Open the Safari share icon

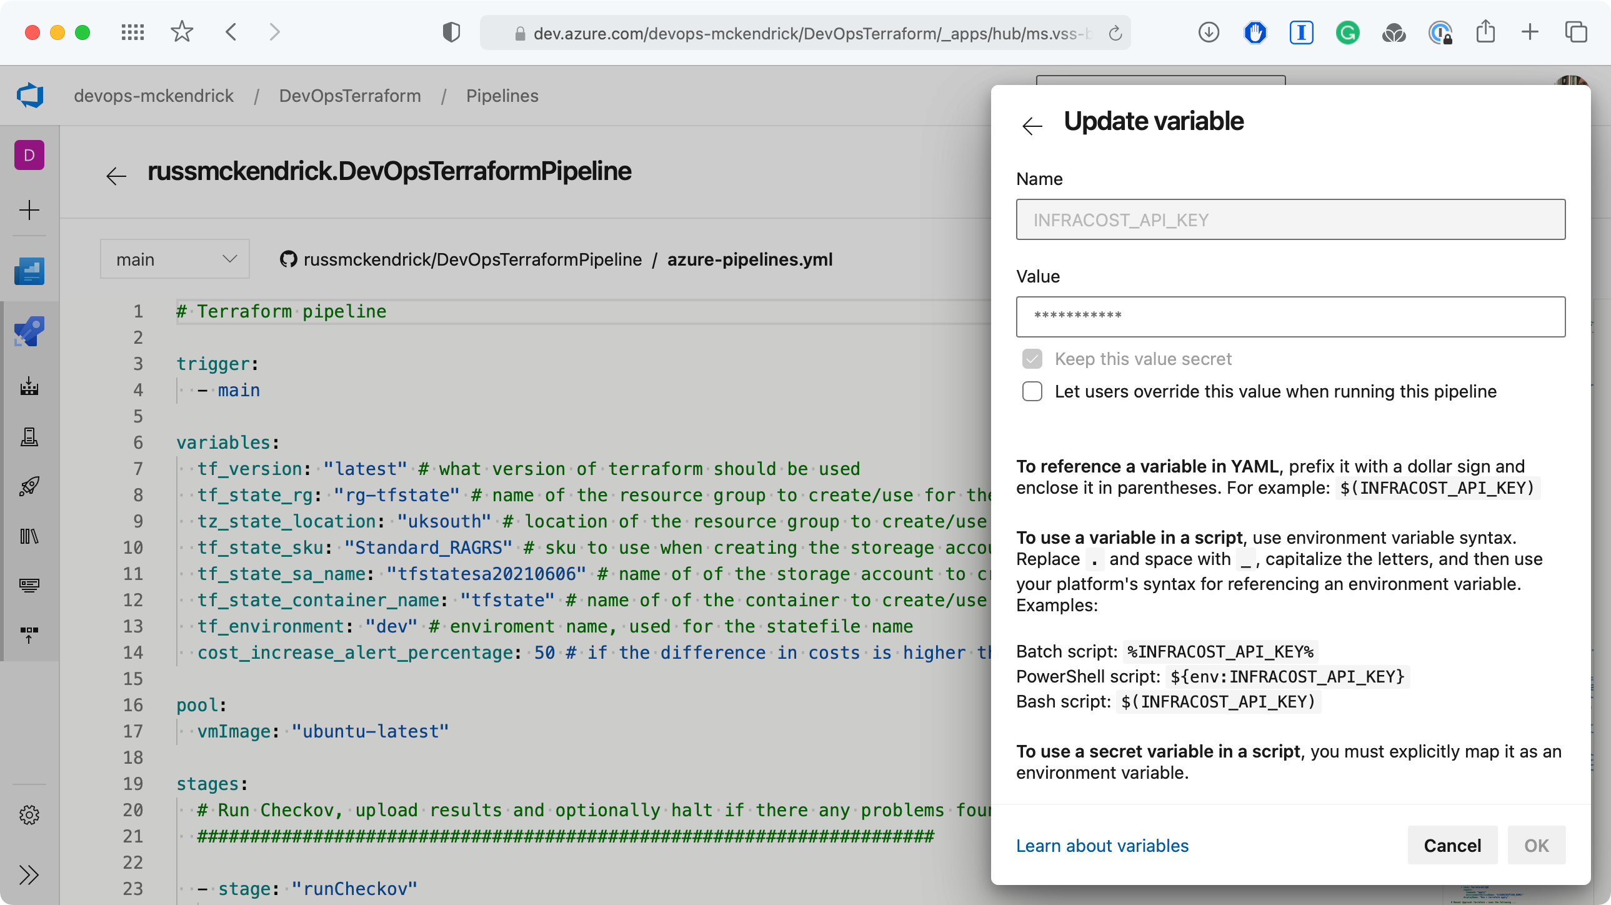1486,31
